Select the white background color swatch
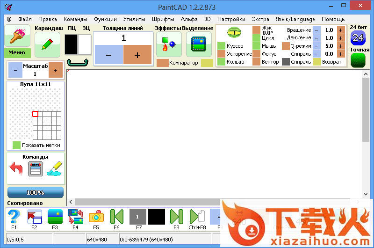 coord(85,44)
